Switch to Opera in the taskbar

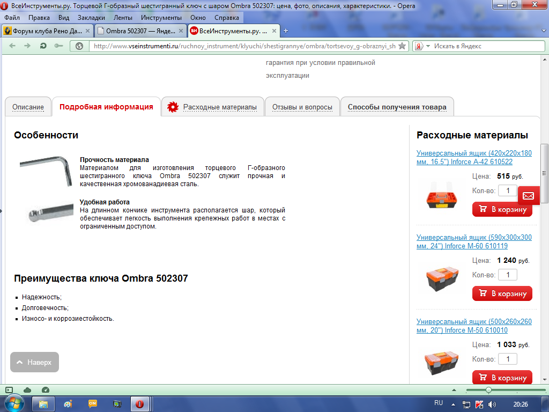pyautogui.click(x=140, y=404)
